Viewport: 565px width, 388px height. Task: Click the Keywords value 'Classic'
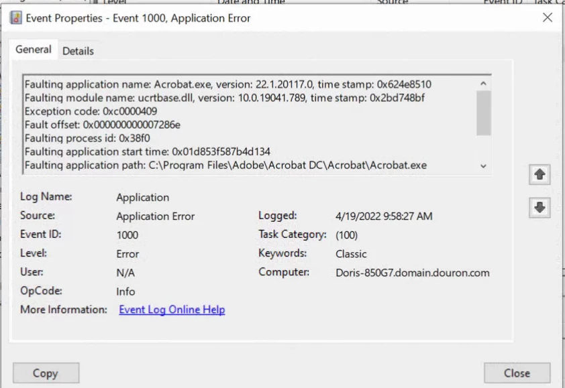tap(351, 254)
